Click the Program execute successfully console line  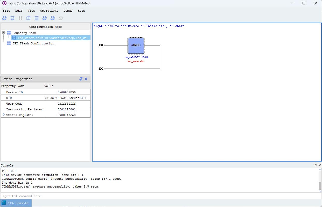tap(51, 186)
